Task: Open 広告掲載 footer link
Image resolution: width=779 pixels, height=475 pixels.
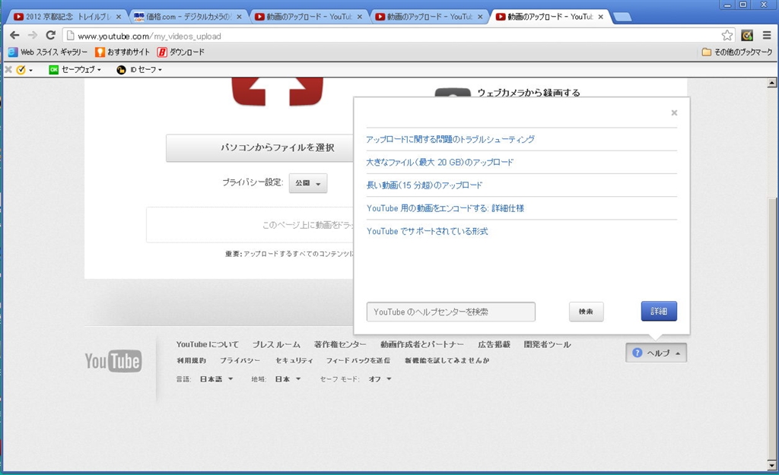Action: [x=494, y=344]
